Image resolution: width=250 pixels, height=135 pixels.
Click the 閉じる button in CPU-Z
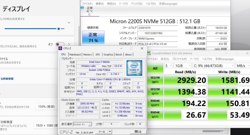[138, 132]
